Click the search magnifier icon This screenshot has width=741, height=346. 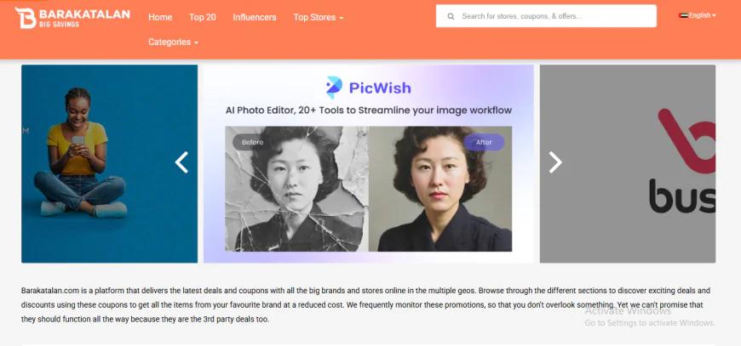pyautogui.click(x=451, y=16)
